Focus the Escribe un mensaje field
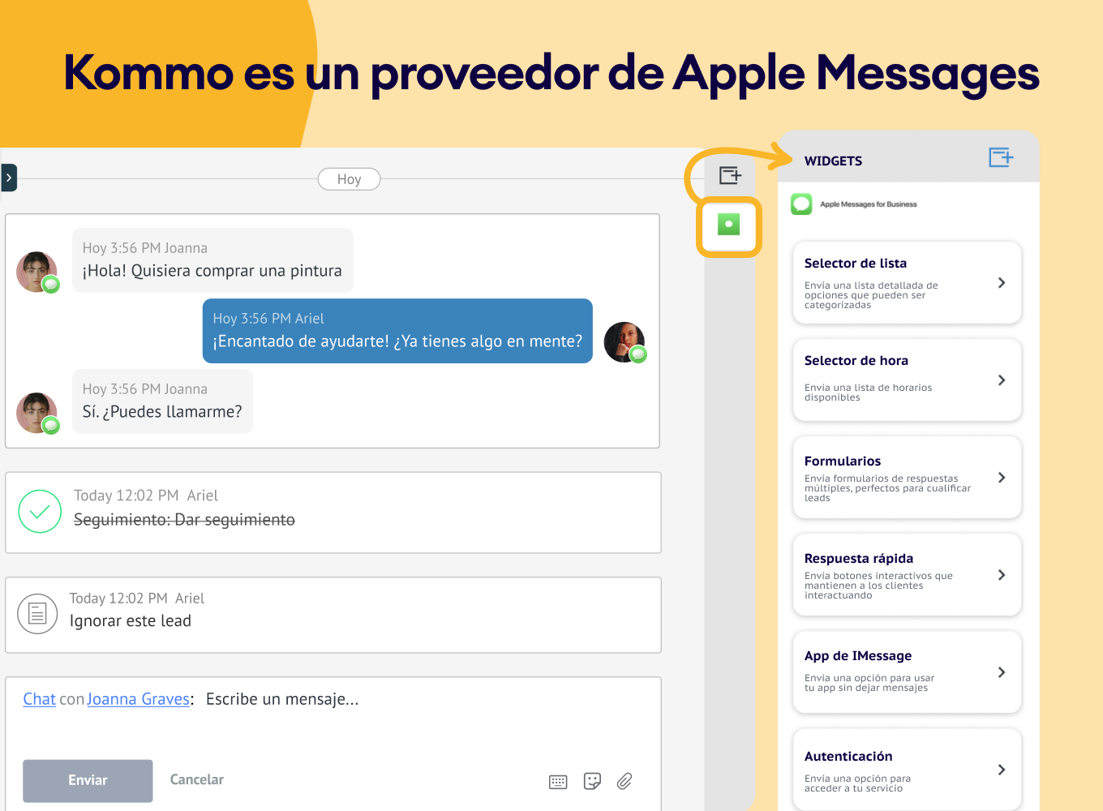Screen dimensions: 1103x811 click(282, 699)
